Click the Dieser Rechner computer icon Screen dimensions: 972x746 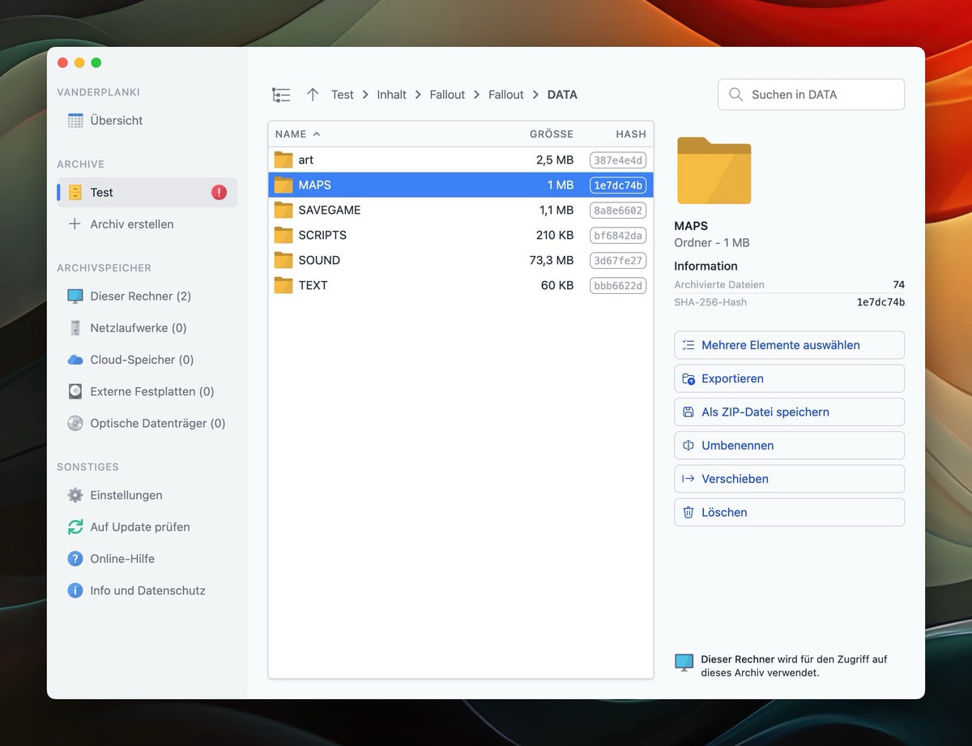click(x=74, y=296)
